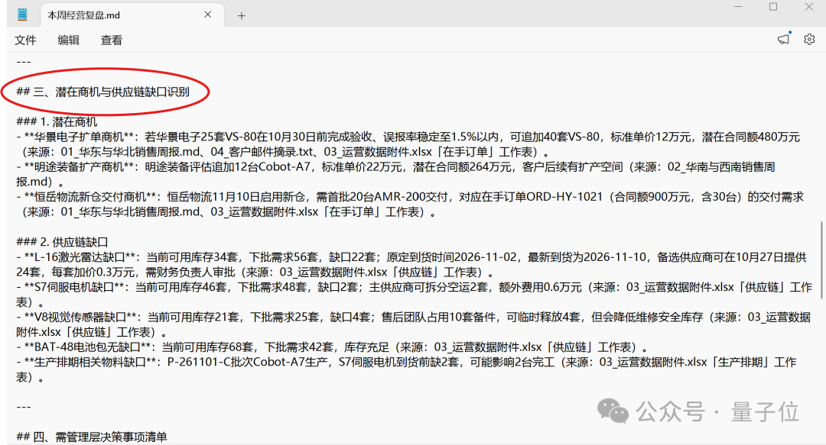The width and height of the screenshot is (826, 445).
Task: Click the text V8视觉传感器缺口
Action: [80, 318]
